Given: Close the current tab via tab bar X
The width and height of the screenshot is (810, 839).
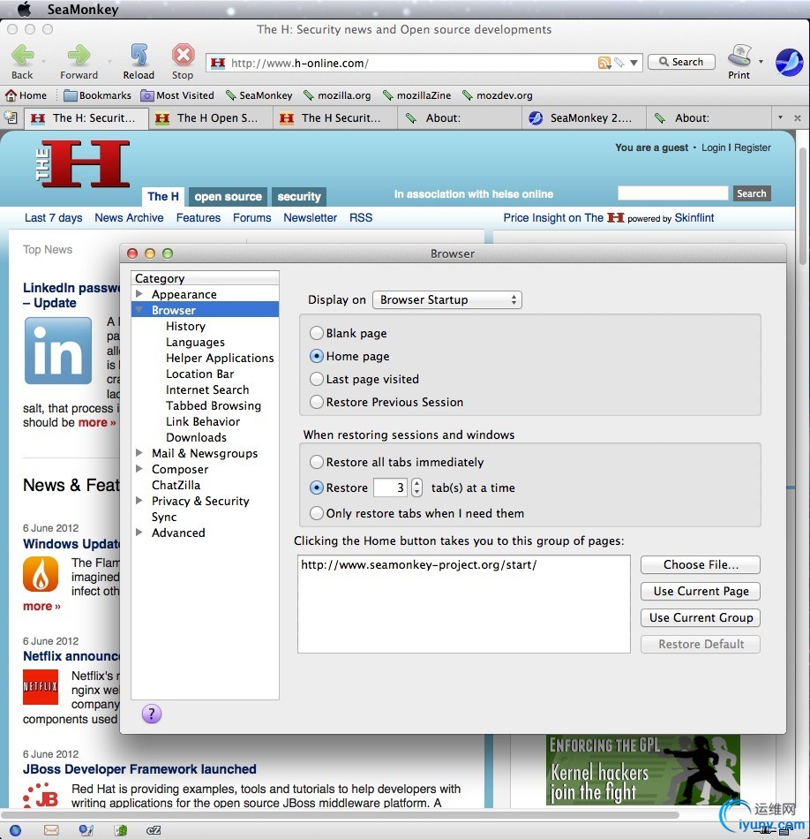Looking at the screenshot, I should (797, 118).
